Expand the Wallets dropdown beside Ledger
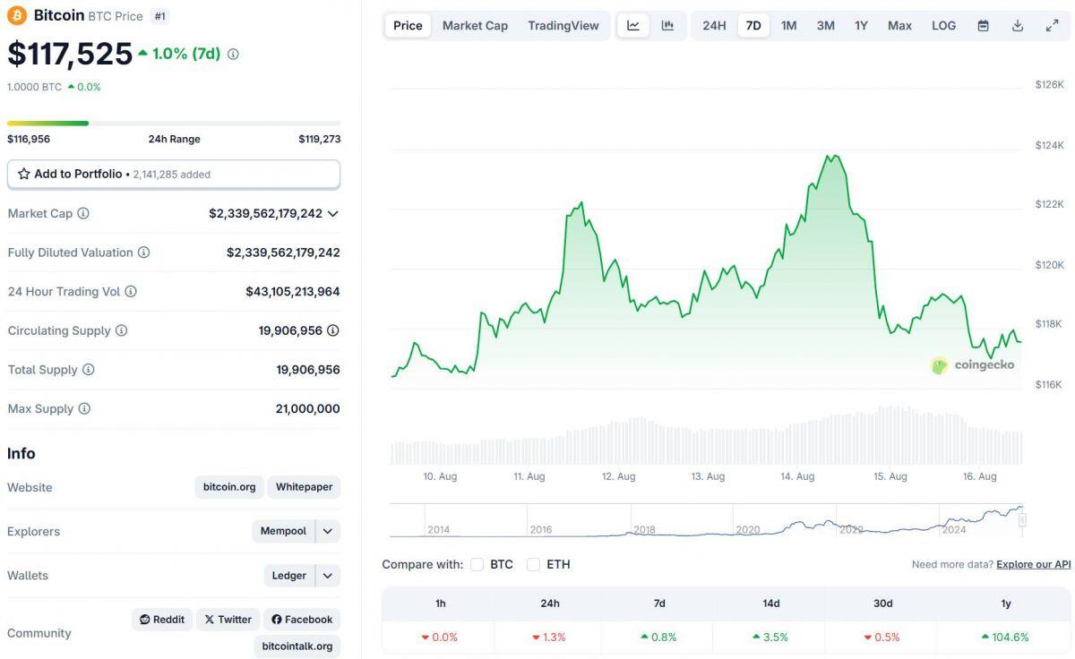The width and height of the screenshot is (1075, 659). 328,575
